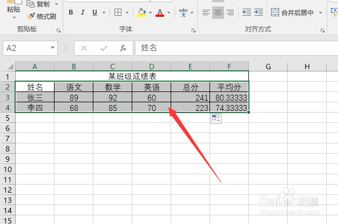This screenshot has height=224, width=338.
Task: Toggle Bold formatting
Action: click(x=71, y=12)
